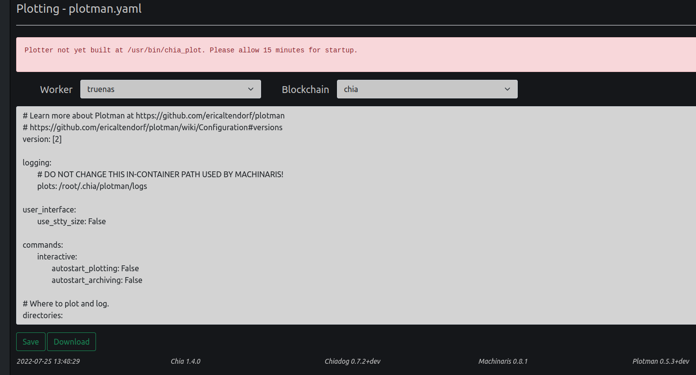Click the 'plots: /root/.chia/plotman/logs' line
This screenshot has height=375, width=696.
click(x=92, y=186)
